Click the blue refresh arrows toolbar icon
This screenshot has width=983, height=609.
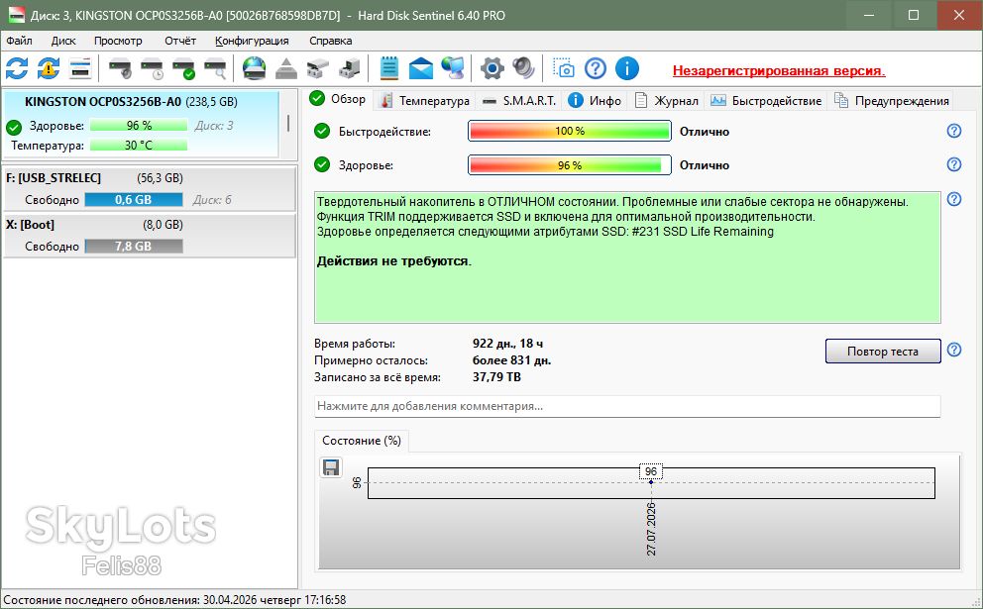(17, 67)
